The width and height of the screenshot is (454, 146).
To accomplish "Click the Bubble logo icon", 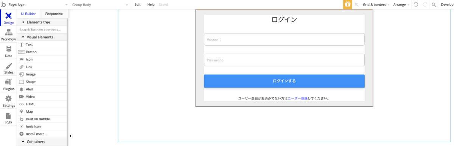I will pos(3,5).
